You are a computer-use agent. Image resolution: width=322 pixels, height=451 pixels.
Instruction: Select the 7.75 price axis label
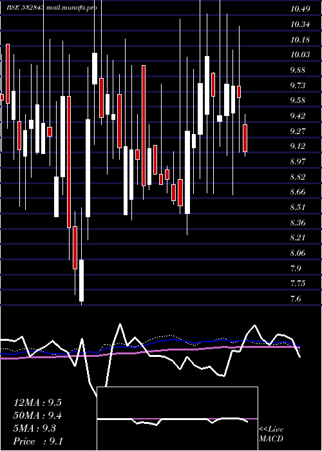298,283
